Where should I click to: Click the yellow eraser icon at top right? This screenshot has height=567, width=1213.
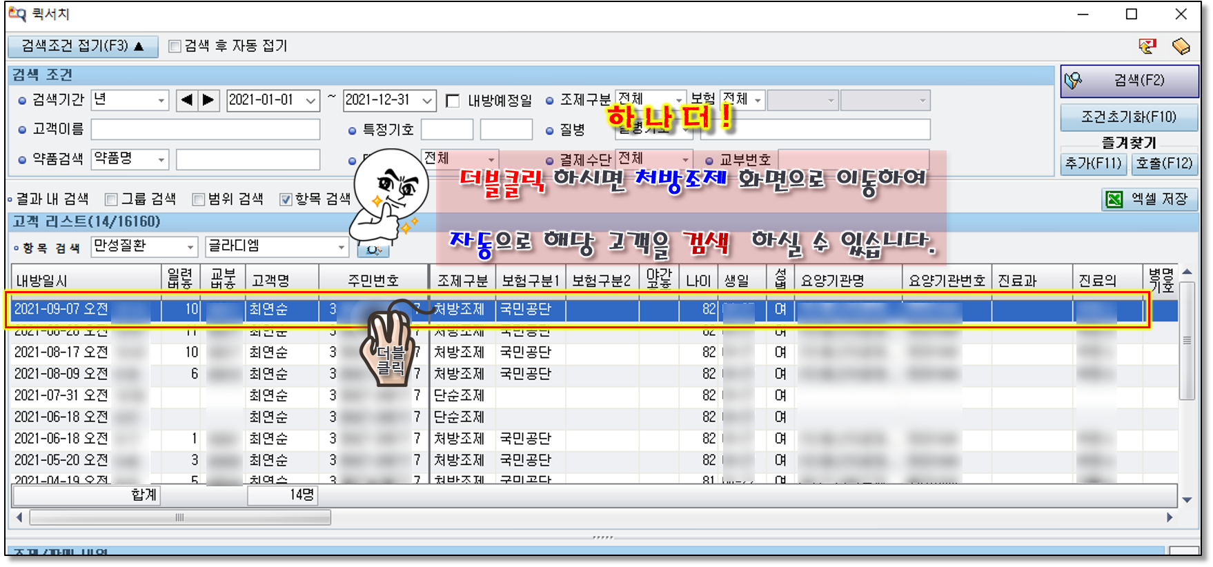(1181, 46)
